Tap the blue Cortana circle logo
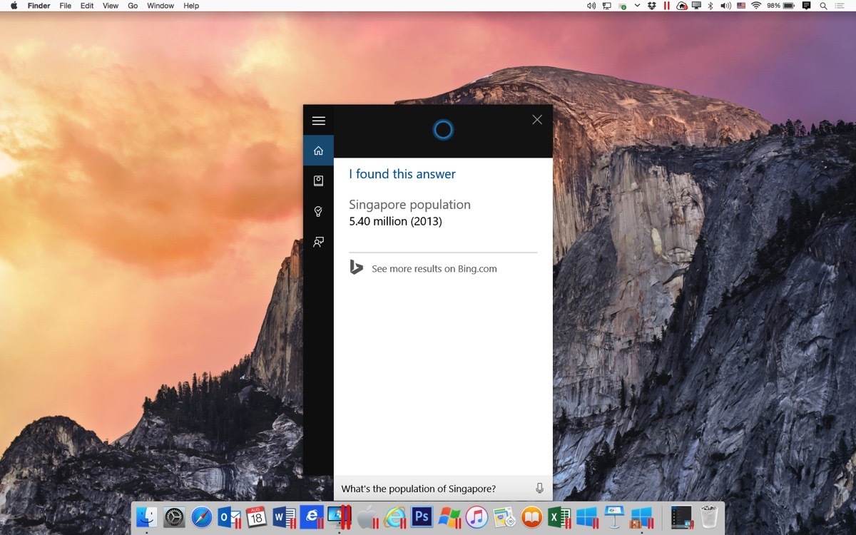The image size is (856, 535). coord(443,130)
